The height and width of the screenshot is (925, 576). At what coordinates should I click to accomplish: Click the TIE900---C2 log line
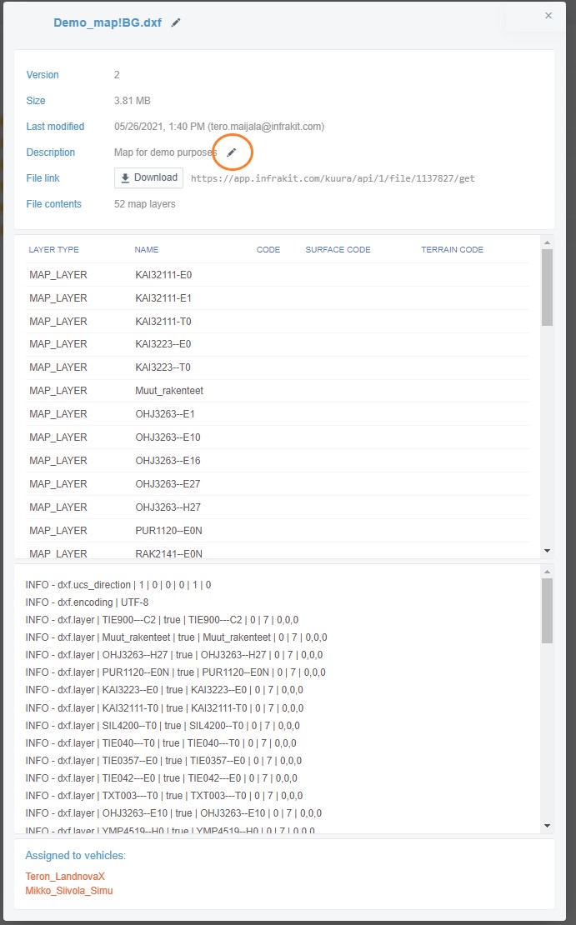pyautogui.click(x=162, y=620)
